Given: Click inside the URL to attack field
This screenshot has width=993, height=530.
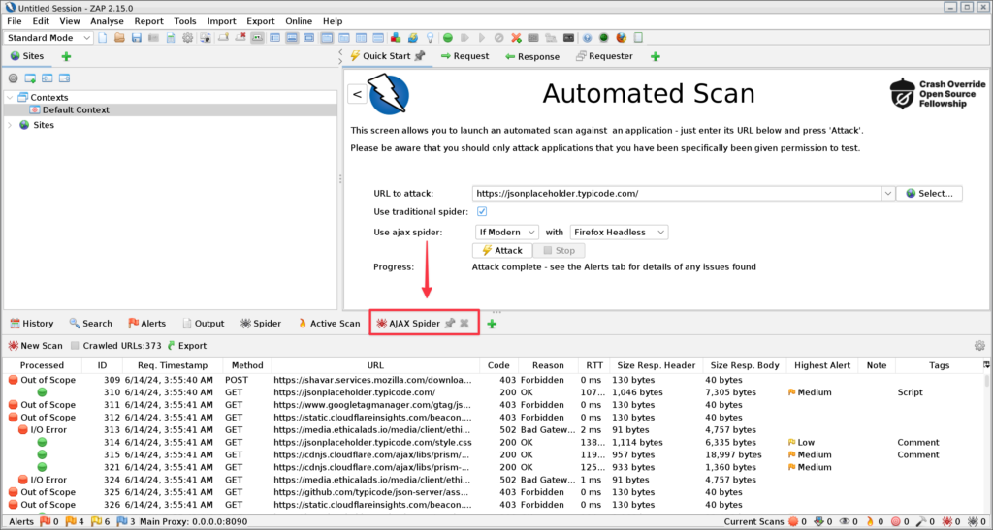Looking at the screenshot, I should 676,194.
